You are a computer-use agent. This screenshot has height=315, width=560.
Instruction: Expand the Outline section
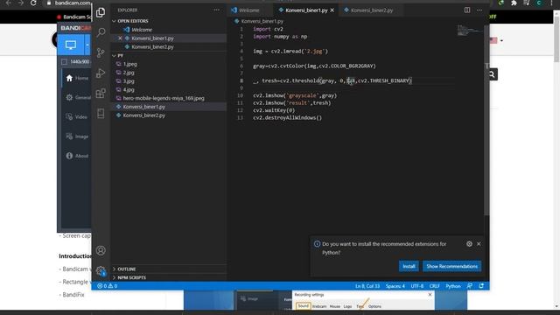(x=126, y=269)
